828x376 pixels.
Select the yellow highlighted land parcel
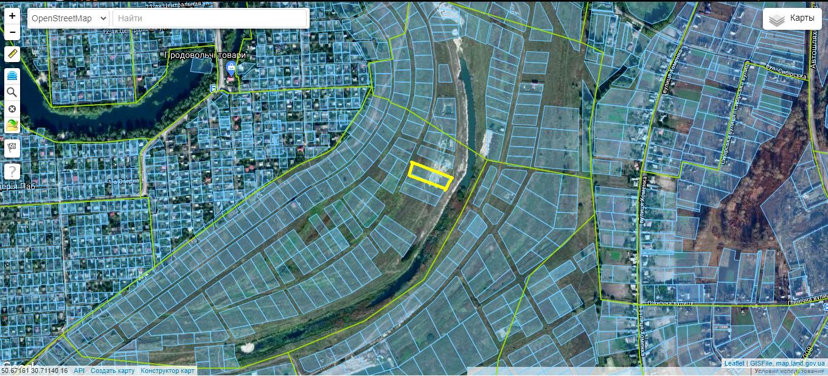click(431, 176)
